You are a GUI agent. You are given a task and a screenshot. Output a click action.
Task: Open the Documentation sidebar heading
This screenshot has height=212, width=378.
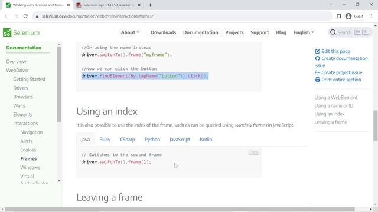coord(24,48)
